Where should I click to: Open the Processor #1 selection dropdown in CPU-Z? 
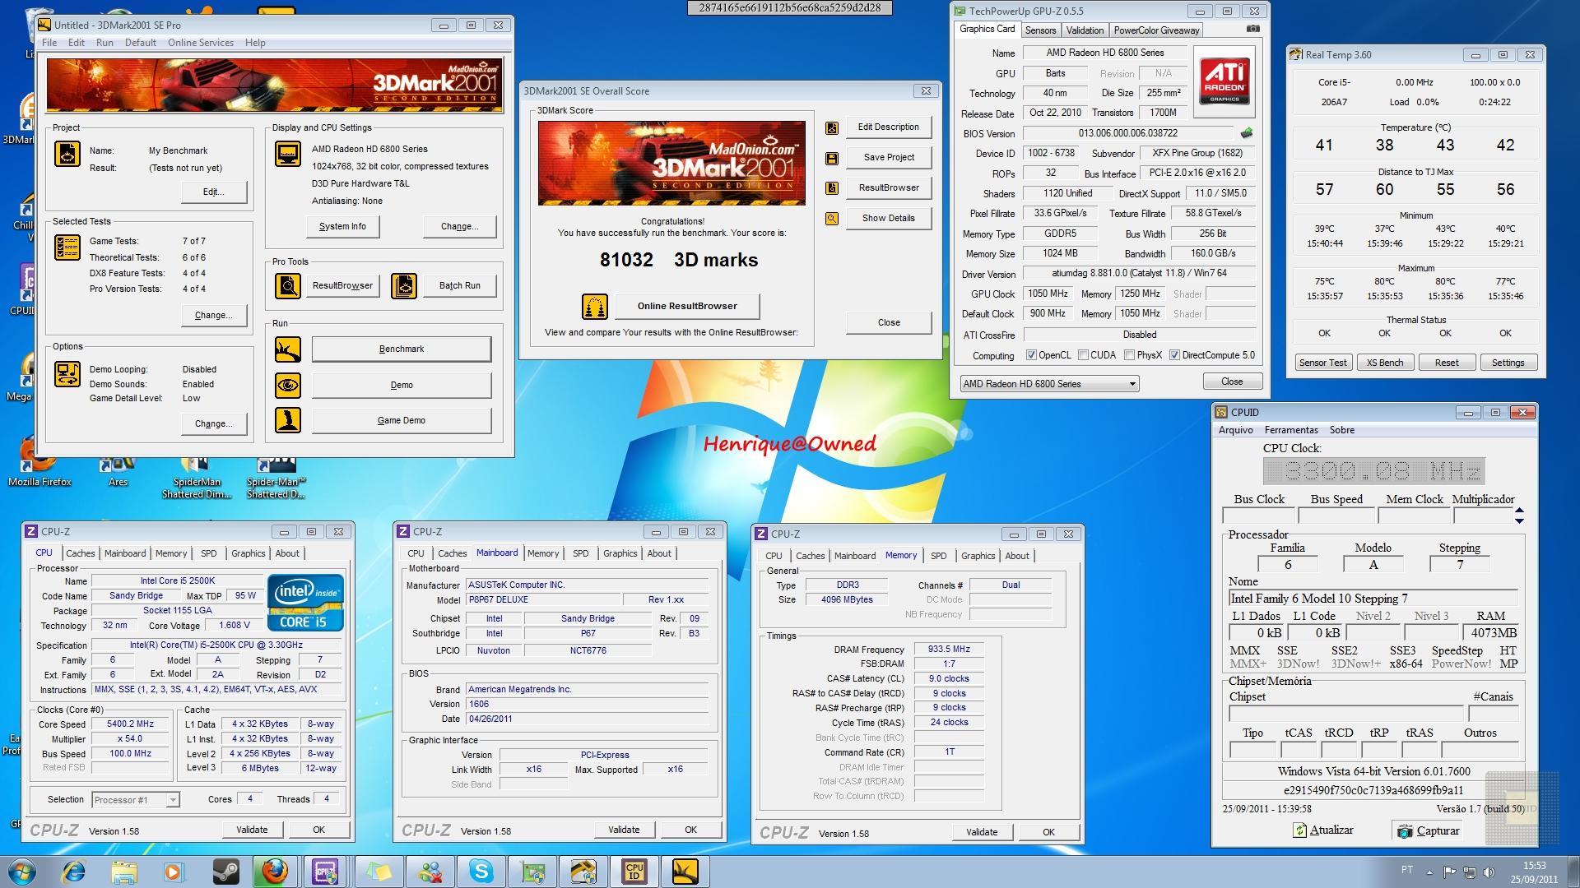pos(135,799)
